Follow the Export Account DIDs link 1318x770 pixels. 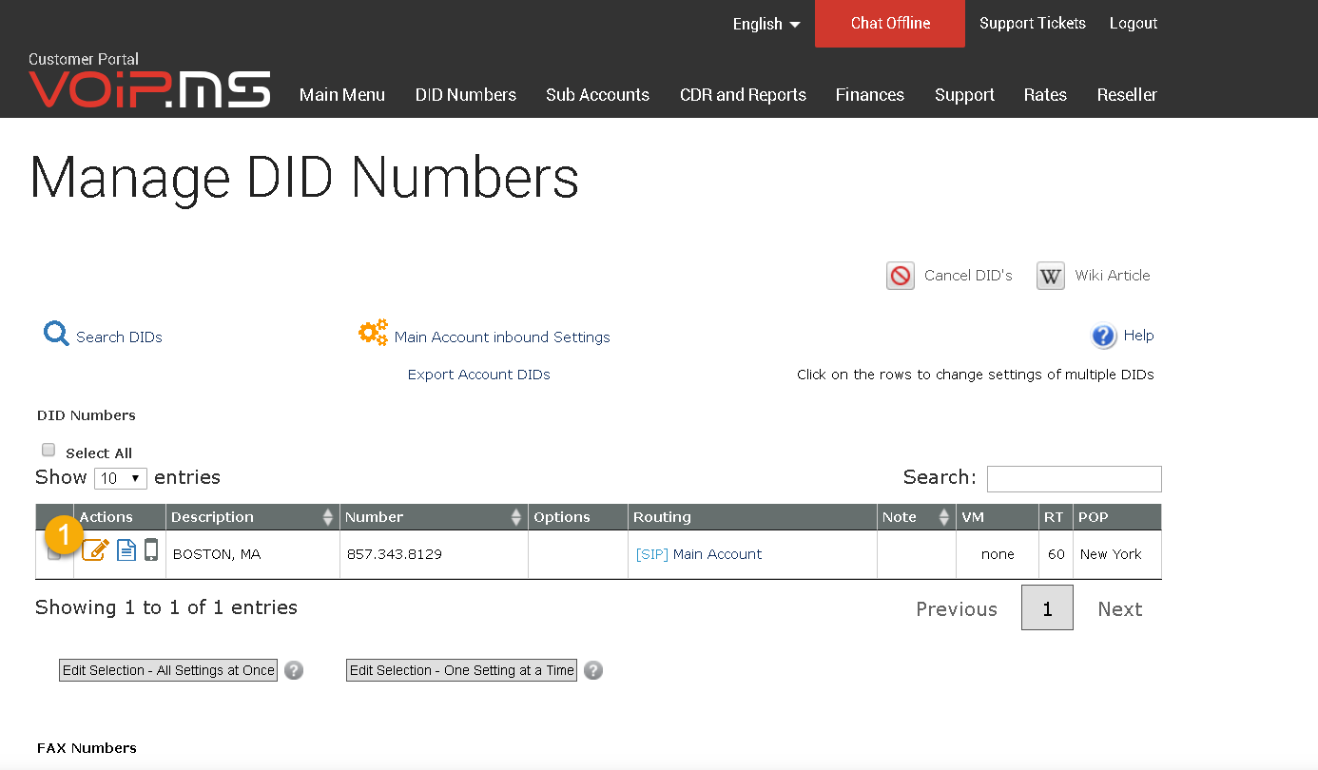coord(479,375)
